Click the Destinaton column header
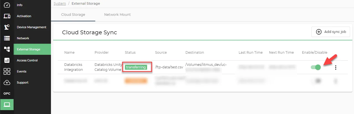Screen dimensions: 354x114 (x=195, y=53)
